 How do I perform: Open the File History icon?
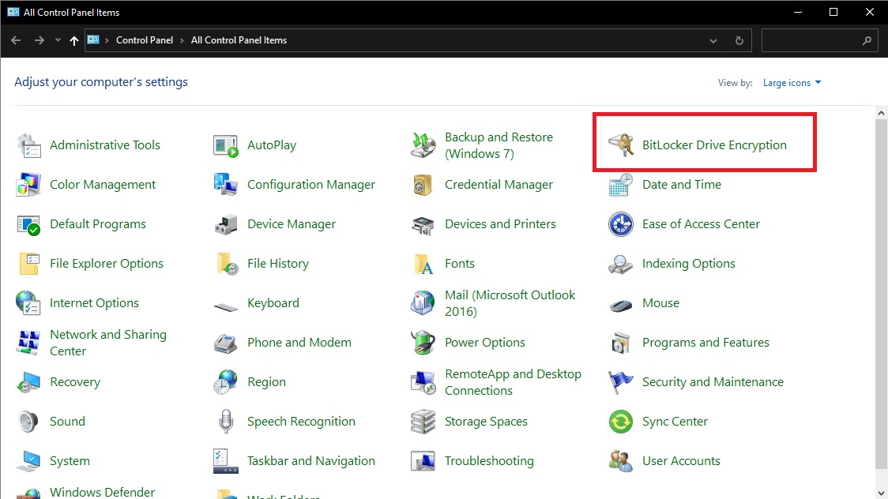(227, 264)
